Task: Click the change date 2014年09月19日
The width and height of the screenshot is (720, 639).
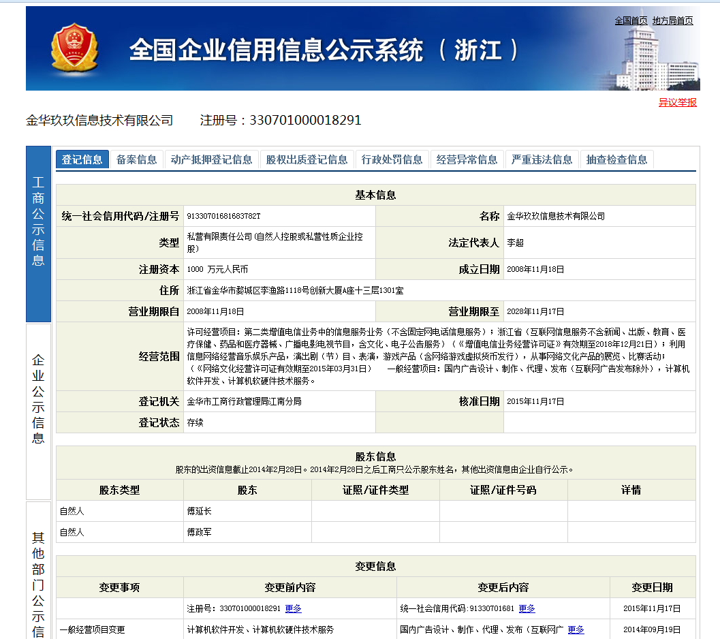Action: pos(652,630)
